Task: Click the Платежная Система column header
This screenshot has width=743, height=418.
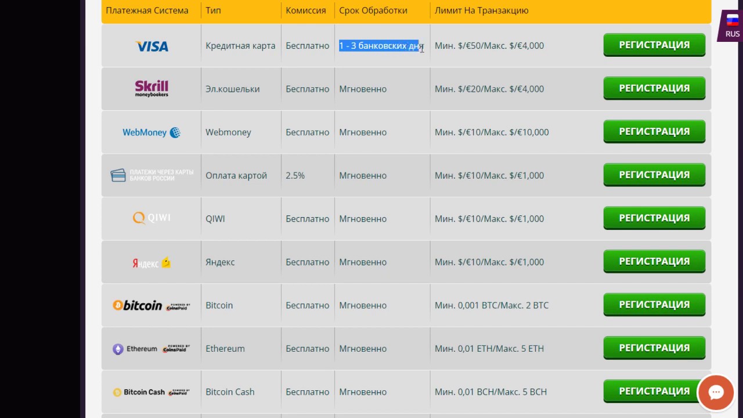Action: pyautogui.click(x=147, y=10)
